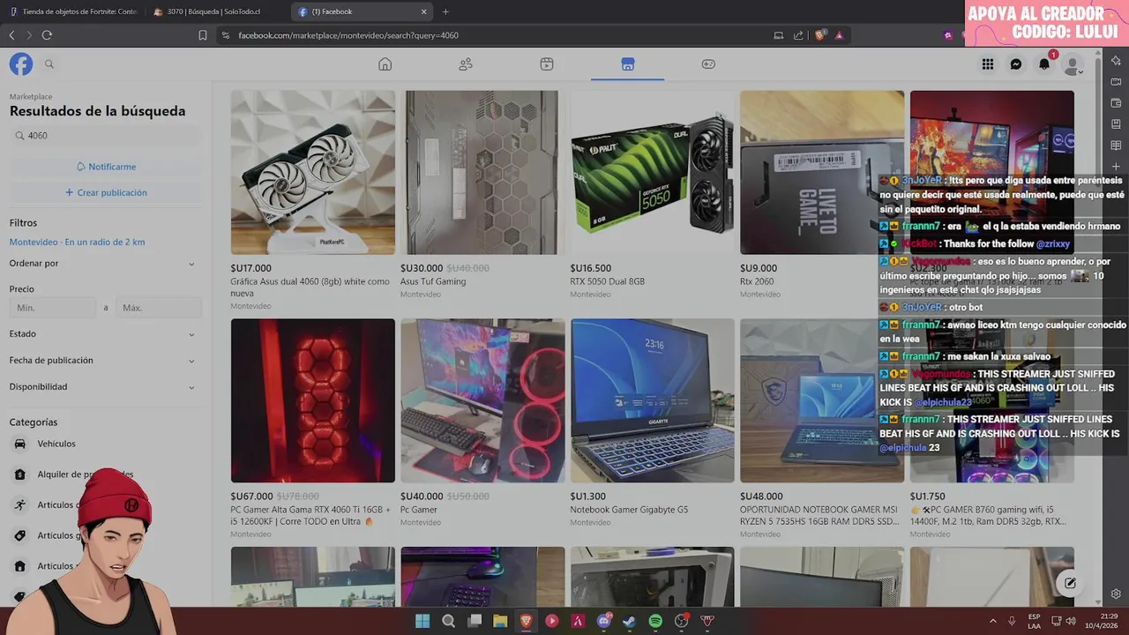
Task: Open the Friends icon in Facebook header
Action: tap(466, 64)
